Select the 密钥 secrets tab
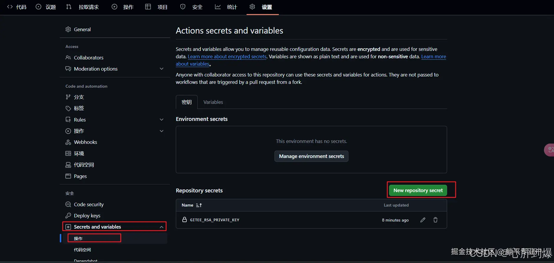Viewport: 554px width, 263px height. click(187, 102)
